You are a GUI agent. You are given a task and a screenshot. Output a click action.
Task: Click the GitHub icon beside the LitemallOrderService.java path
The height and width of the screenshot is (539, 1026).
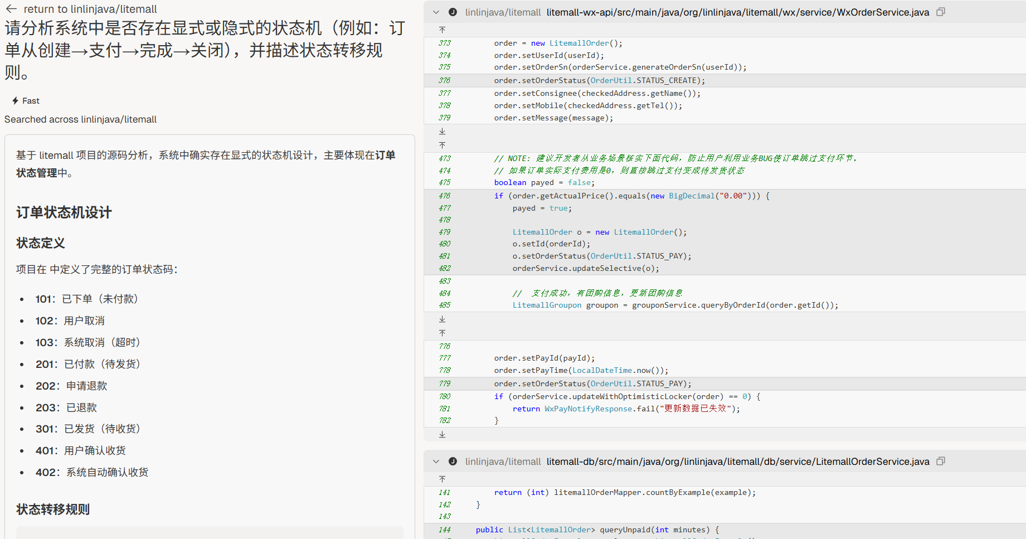tap(453, 462)
